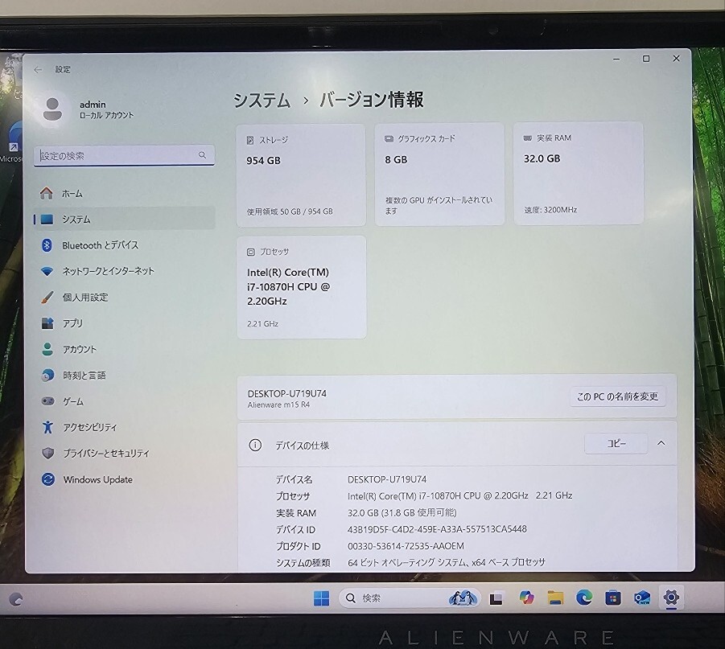Open the admin account profile picture
This screenshot has height=649, width=725.
click(53, 109)
